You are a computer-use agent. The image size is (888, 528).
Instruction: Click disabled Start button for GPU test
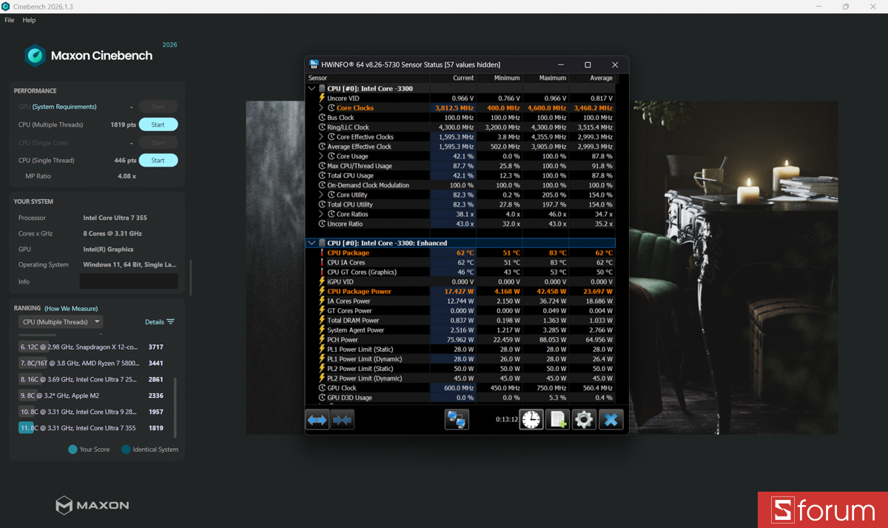coord(158,107)
